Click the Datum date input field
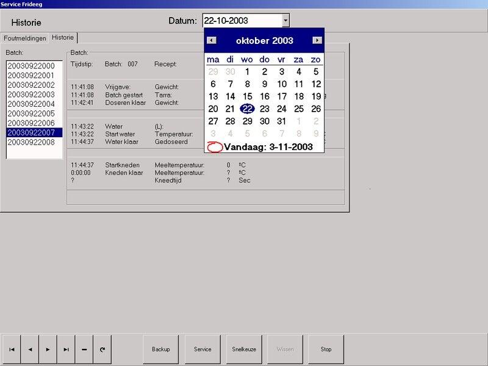The width and height of the screenshot is (488, 366). click(242, 21)
